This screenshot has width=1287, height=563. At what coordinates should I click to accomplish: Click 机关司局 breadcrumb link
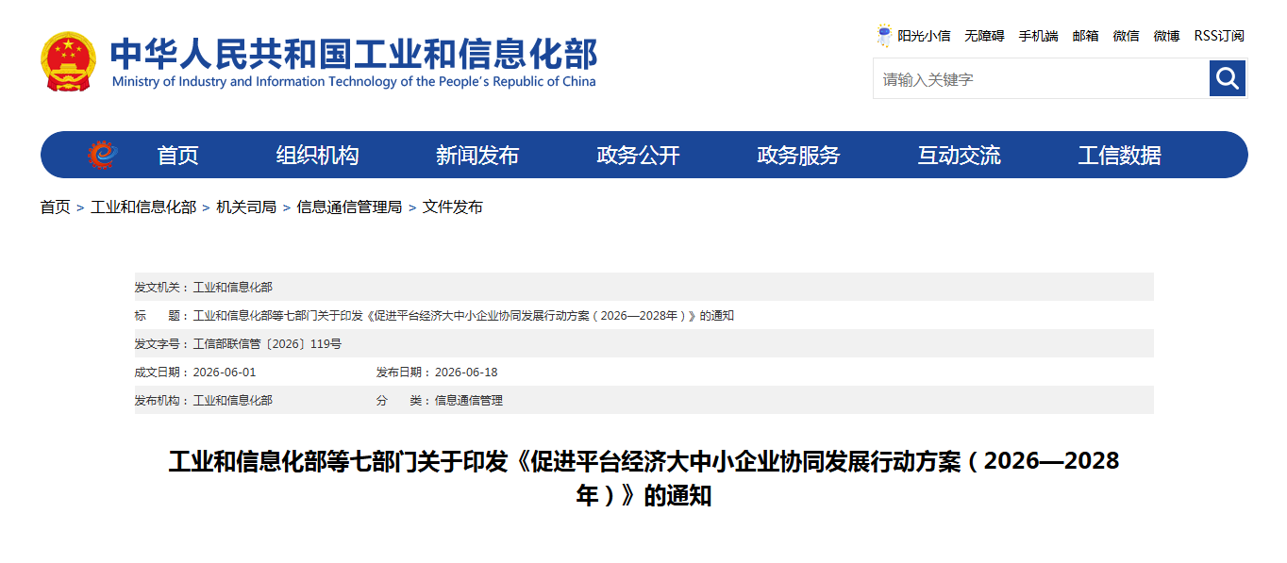click(246, 207)
